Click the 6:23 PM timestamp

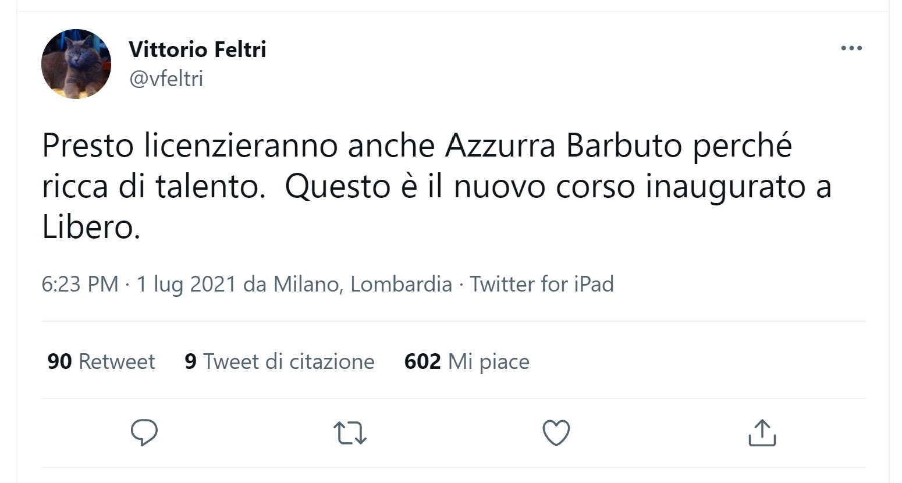80,284
